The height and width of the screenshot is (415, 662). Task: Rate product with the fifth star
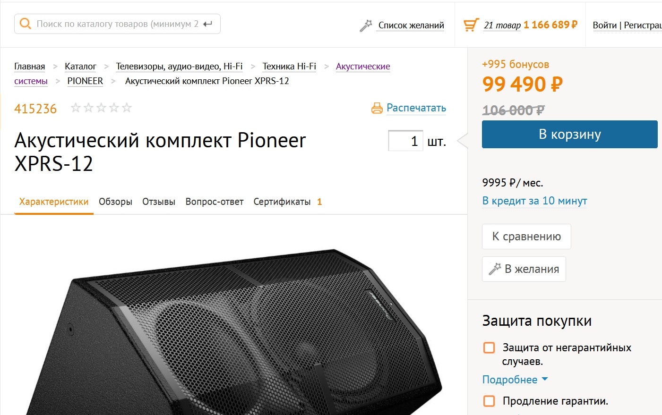click(127, 108)
